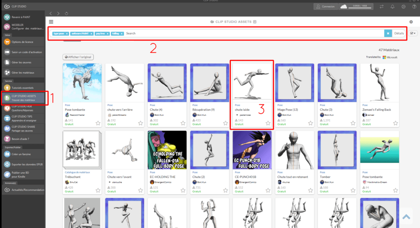Expand the CLIP STUDIO ASSETS title dropdown
The image size is (420, 228).
click(x=255, y=22)
